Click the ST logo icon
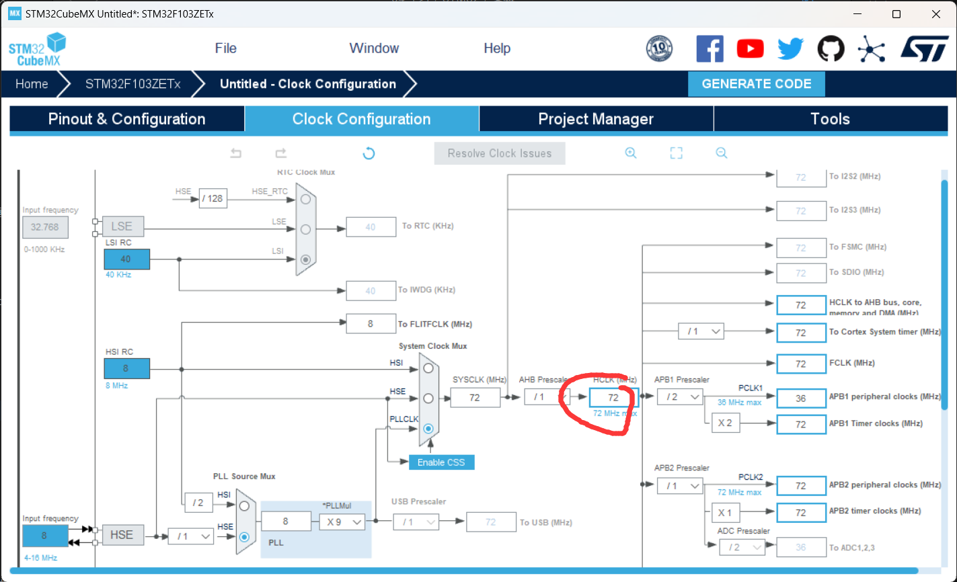The image size is (957, 582). (923, 48)
